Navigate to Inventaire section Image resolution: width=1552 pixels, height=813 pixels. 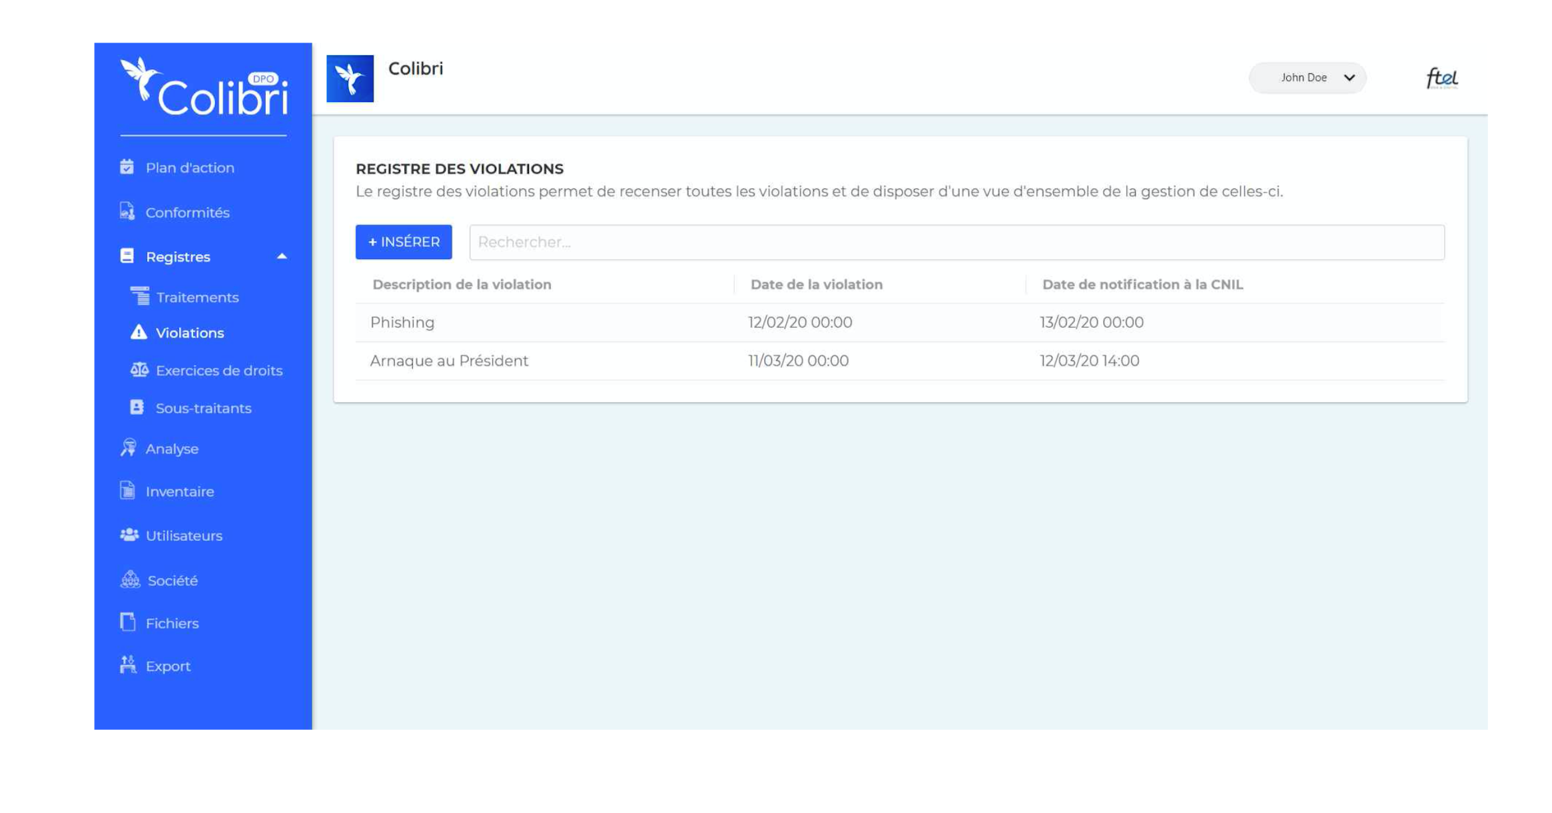(180, 491)
